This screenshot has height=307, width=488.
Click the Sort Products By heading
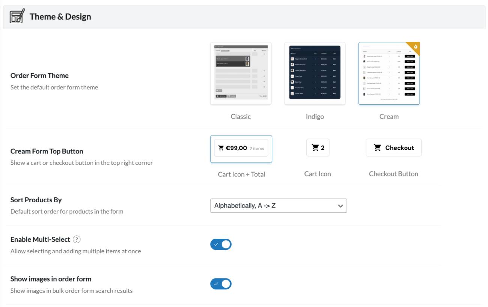point(36,200)
